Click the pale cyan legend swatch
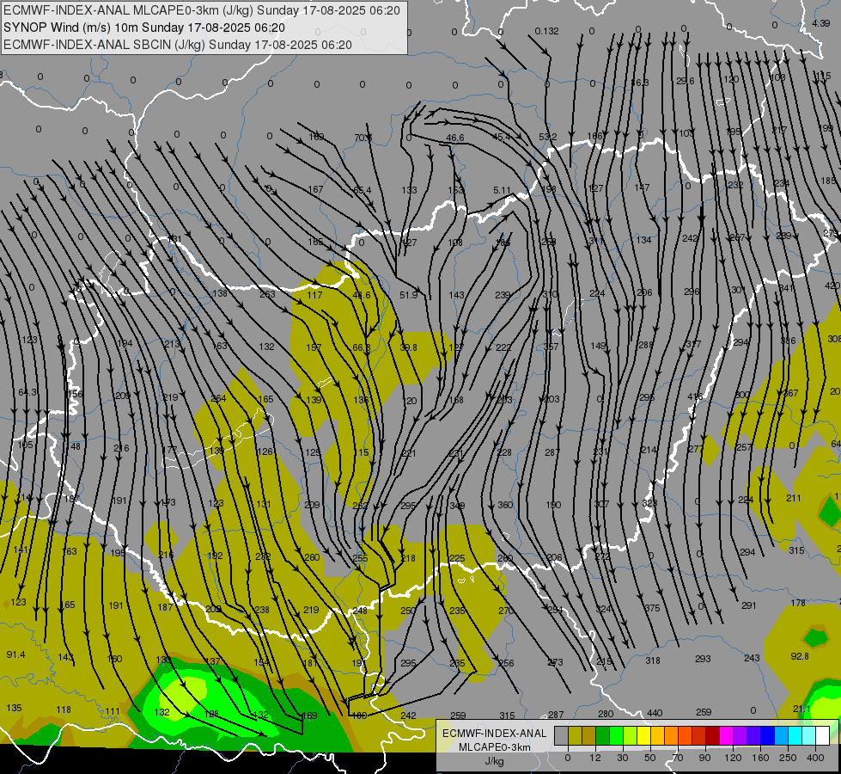841x774 pixels. pos(809,735)
